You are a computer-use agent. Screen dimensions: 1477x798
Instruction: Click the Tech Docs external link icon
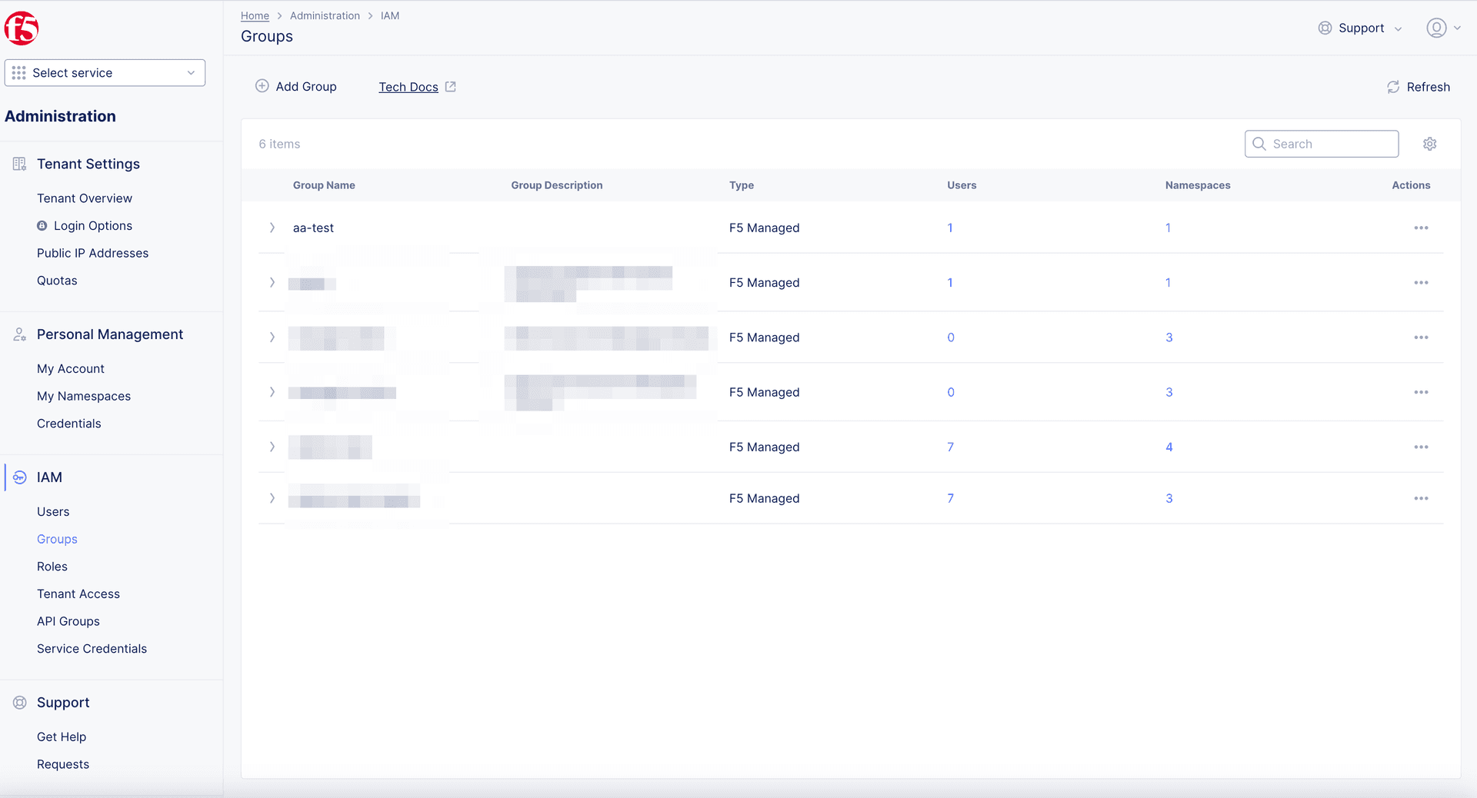[451, 87]
